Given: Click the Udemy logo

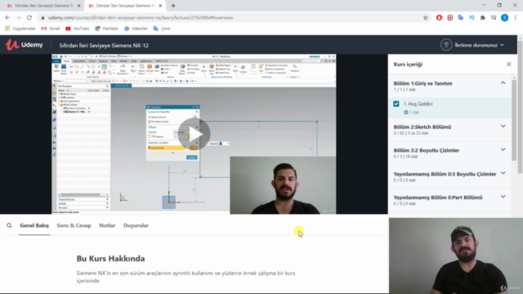Looking at the screenshot, I should point(24,45).
